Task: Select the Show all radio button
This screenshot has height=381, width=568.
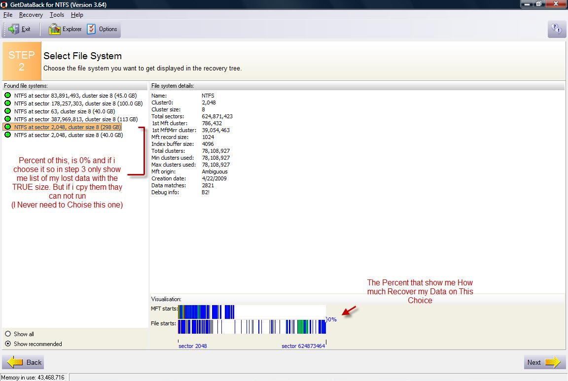Action: [8, 334]
